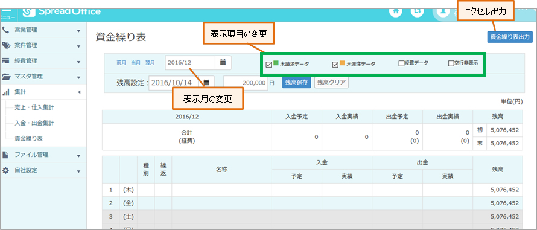This screenshot has width=537, height=230.
Task: Enable the 経費データ checkbox
Action: (401, 63)
